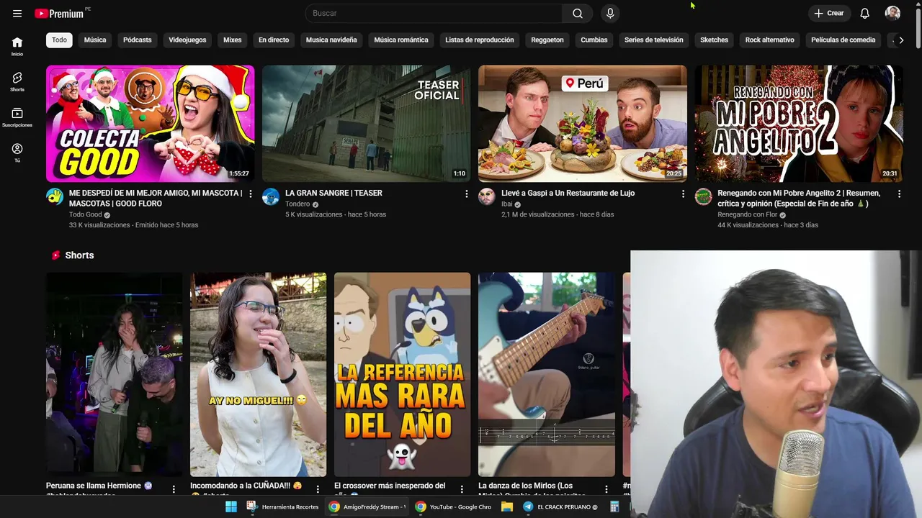Select the Mixes filter chip
Viewport: 922px width, 518px height.
pyautogui.click(x=232, y=40)
